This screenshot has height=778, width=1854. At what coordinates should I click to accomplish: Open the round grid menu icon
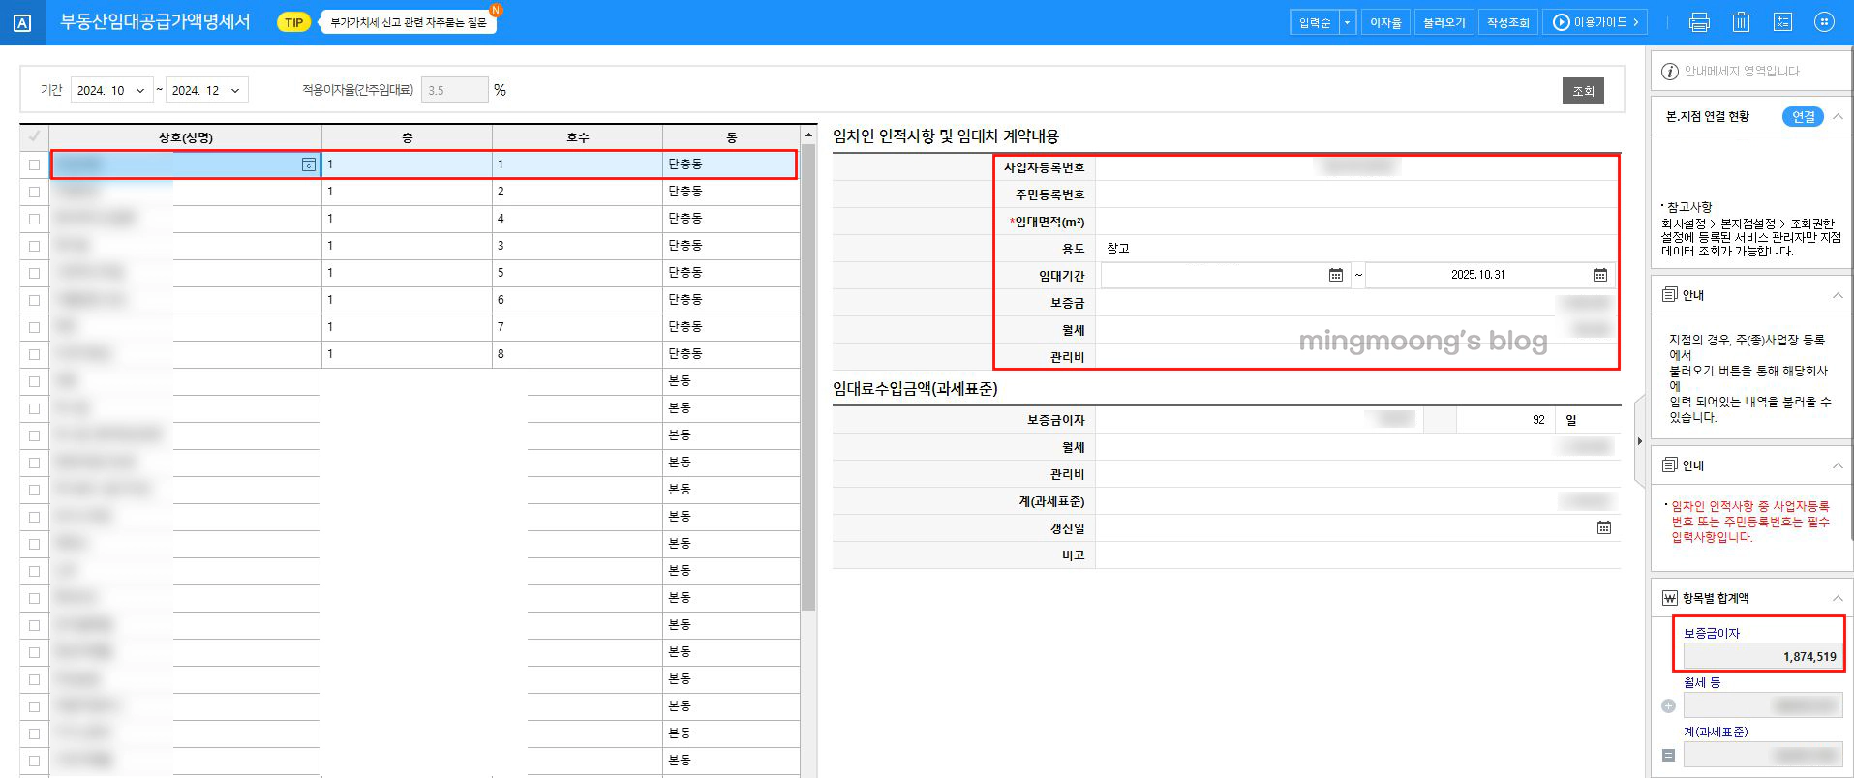[x=1824, y=22]
